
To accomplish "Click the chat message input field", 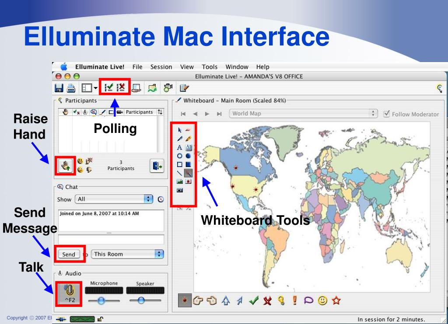I will click(111, 239).
